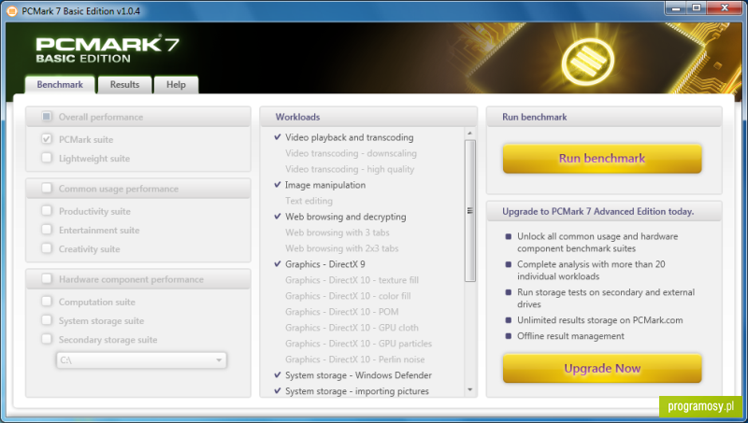
Task: Toggle the PCMark suite checkbox
Action: (x=46, y=139)
